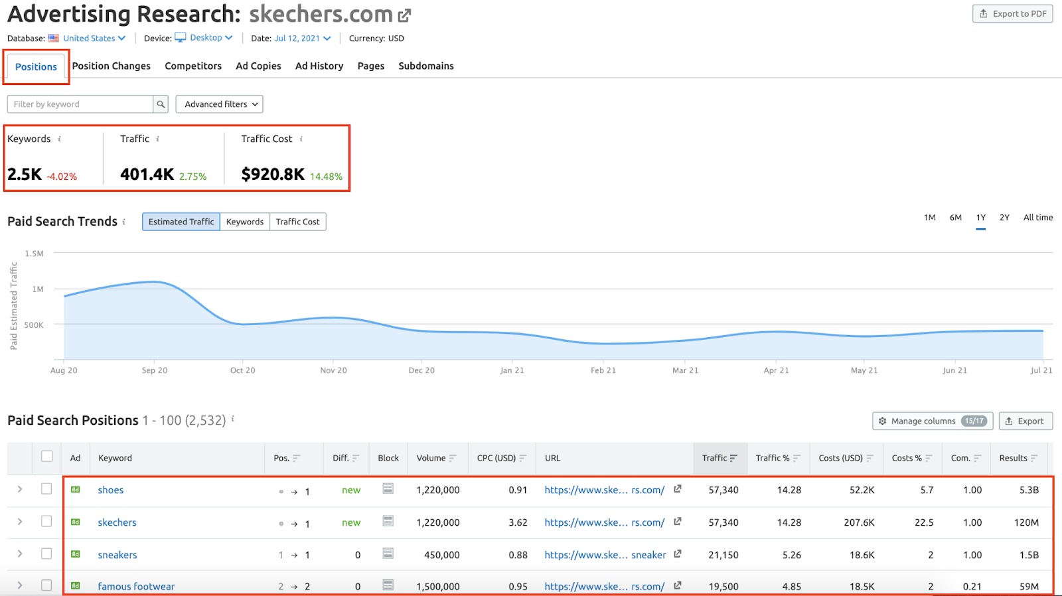The height and width of the screenshot is (596, 1062).
Task: Click the keyword filter search magnifier icon
Action: click(161, 104)
